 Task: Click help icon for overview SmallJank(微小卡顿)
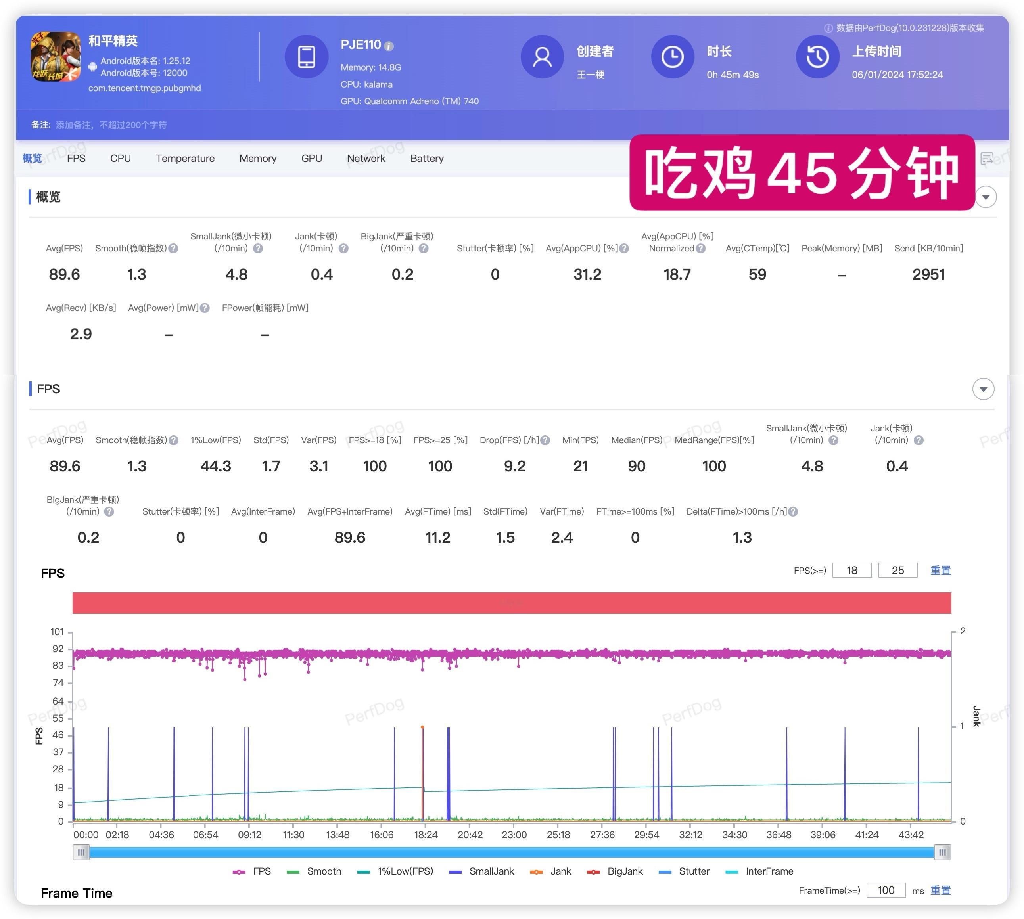(258, 249)
